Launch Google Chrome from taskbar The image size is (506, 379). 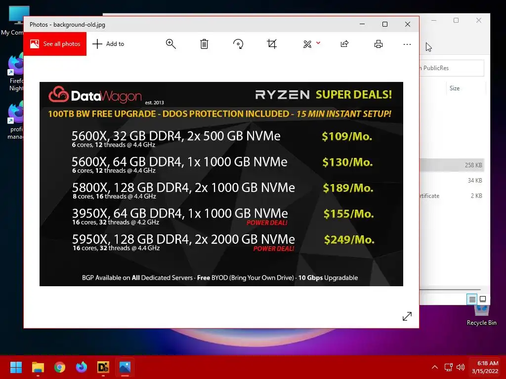pyautogui.click(x=60, y=367)
